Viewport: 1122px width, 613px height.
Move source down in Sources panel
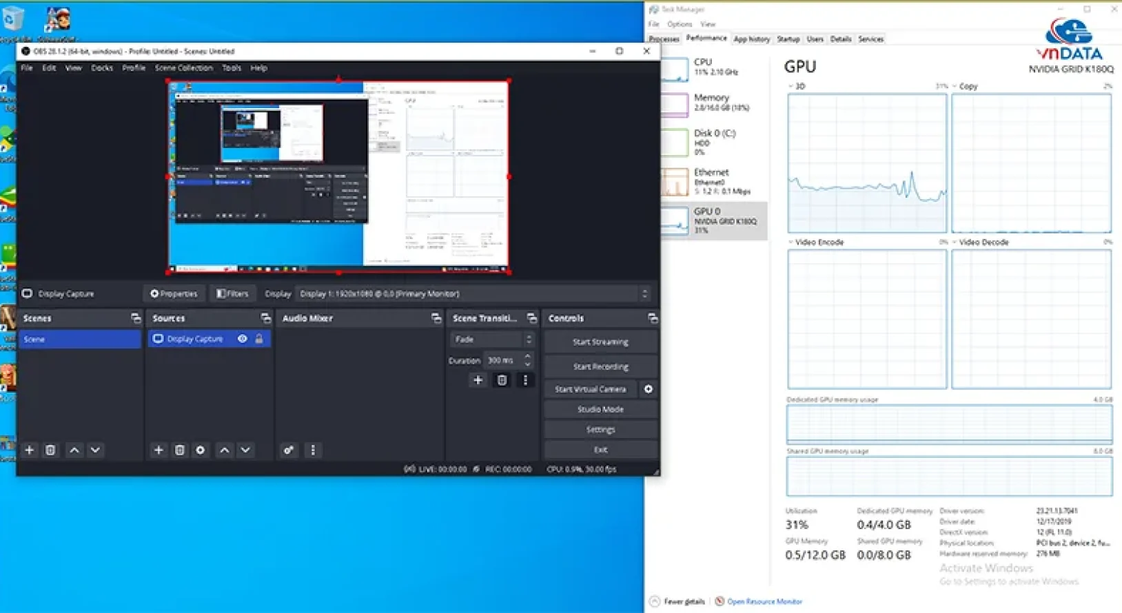coord(245,450)
